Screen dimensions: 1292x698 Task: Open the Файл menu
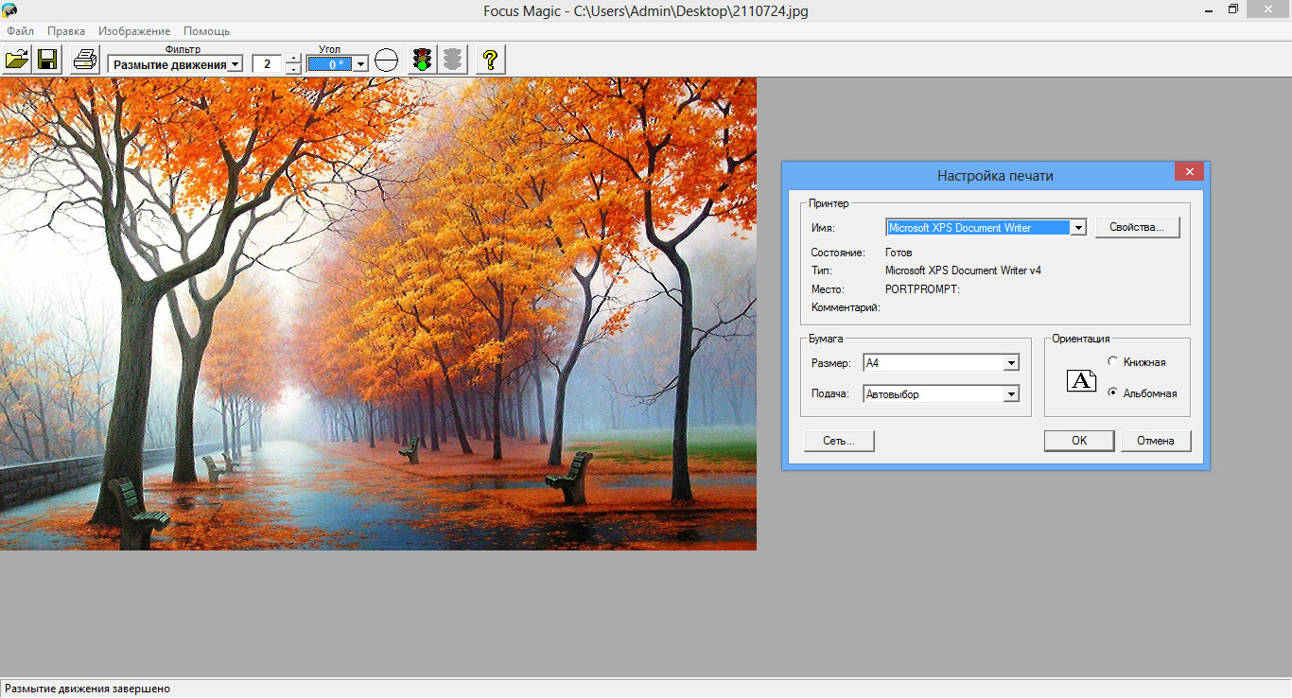click(x=20, y=31)
